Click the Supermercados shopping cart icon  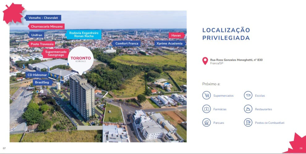pyautogui.click(x=206, y=95)
